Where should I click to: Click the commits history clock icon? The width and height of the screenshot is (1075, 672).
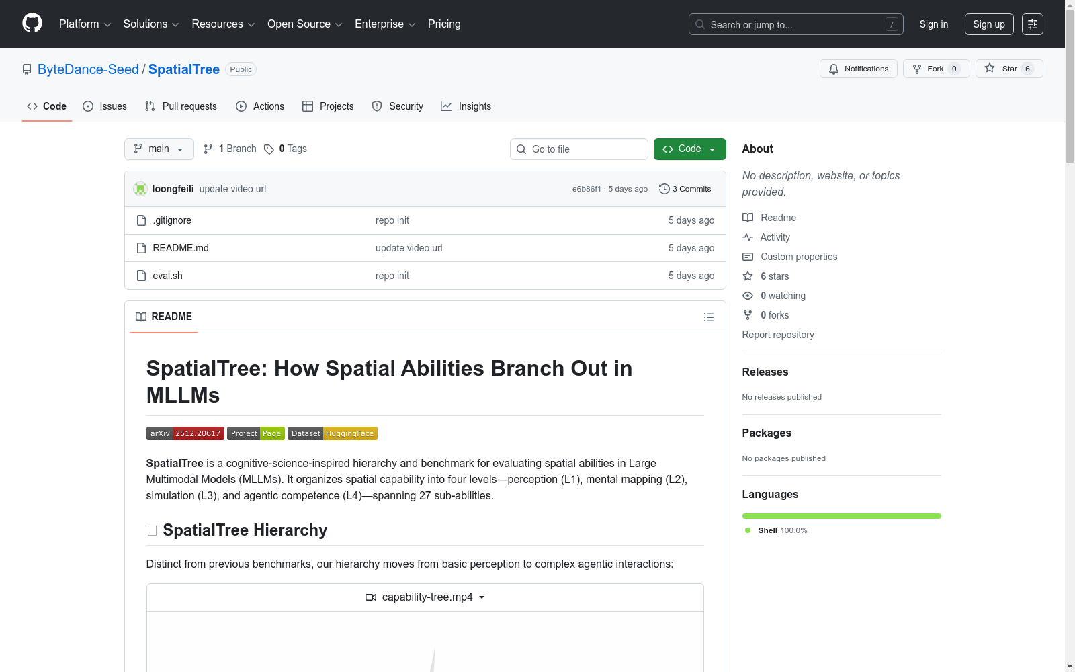point(664,189)
